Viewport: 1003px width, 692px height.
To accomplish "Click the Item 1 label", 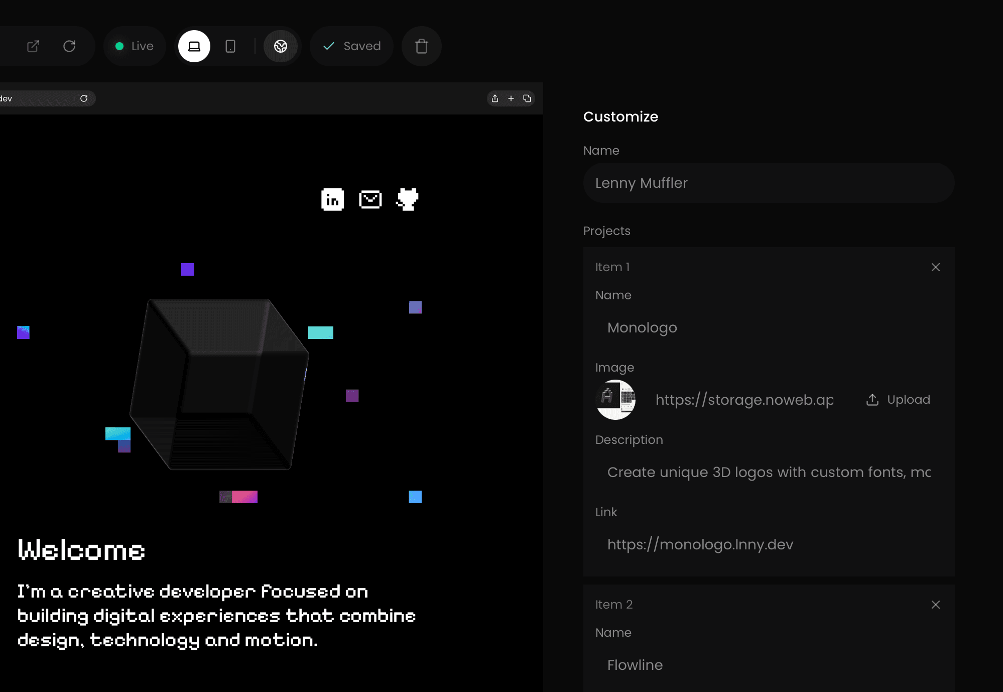I will [612, 267].
